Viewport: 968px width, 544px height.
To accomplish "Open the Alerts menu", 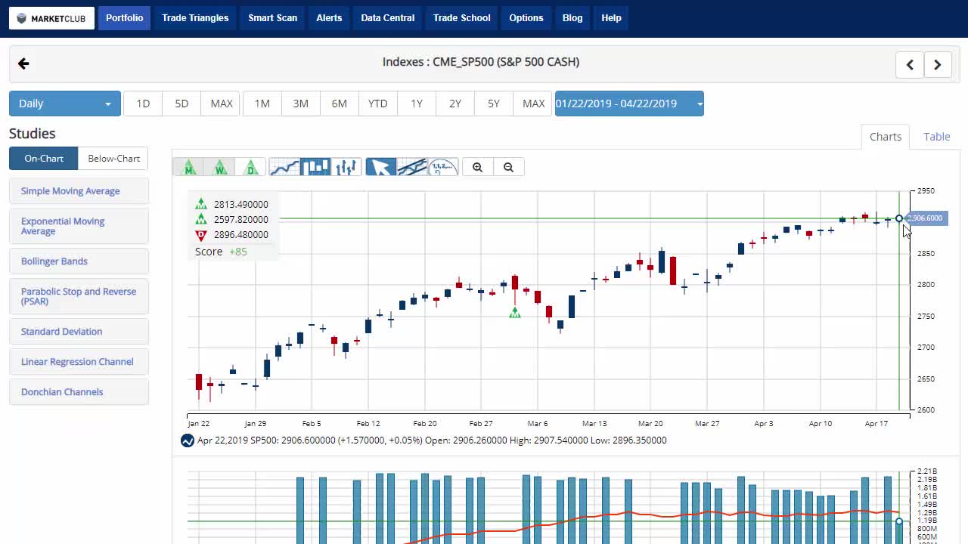I will (329, 18).
